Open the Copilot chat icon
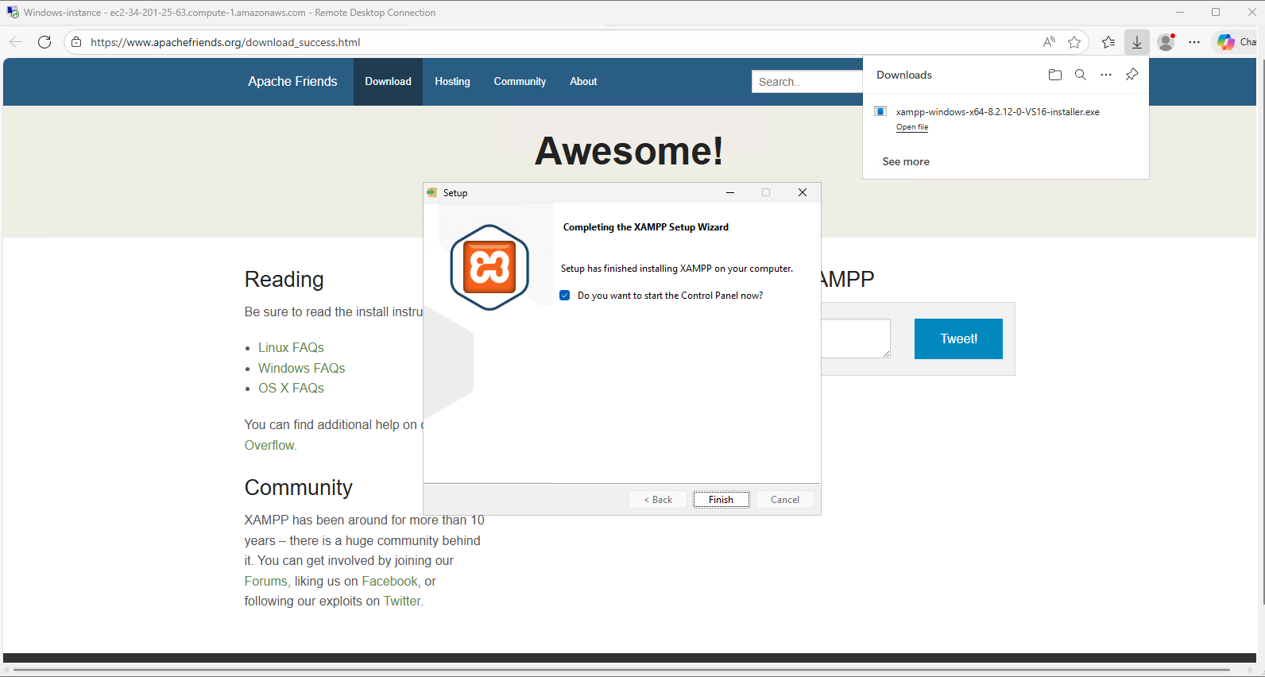The width and height of the screenshot is (1265, 677). coord(1226,42)
